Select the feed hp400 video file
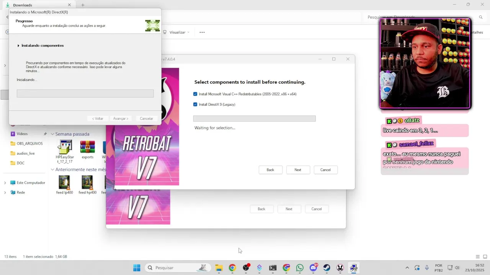Viewport: 490px width, 275px height. 87,185
